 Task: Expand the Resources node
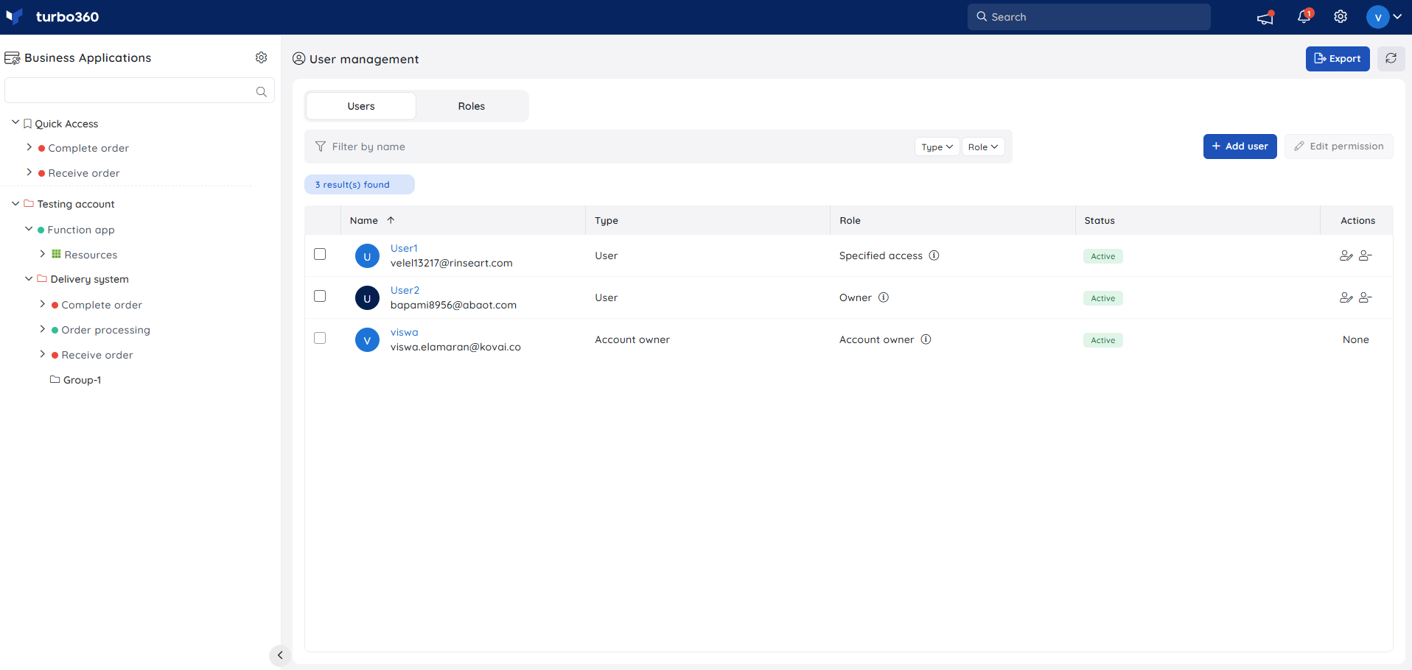click(x=43, y=254)
